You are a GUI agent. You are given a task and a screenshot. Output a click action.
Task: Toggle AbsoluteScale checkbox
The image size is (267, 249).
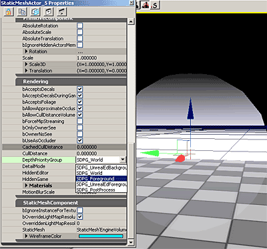click(x=80, y=32)
